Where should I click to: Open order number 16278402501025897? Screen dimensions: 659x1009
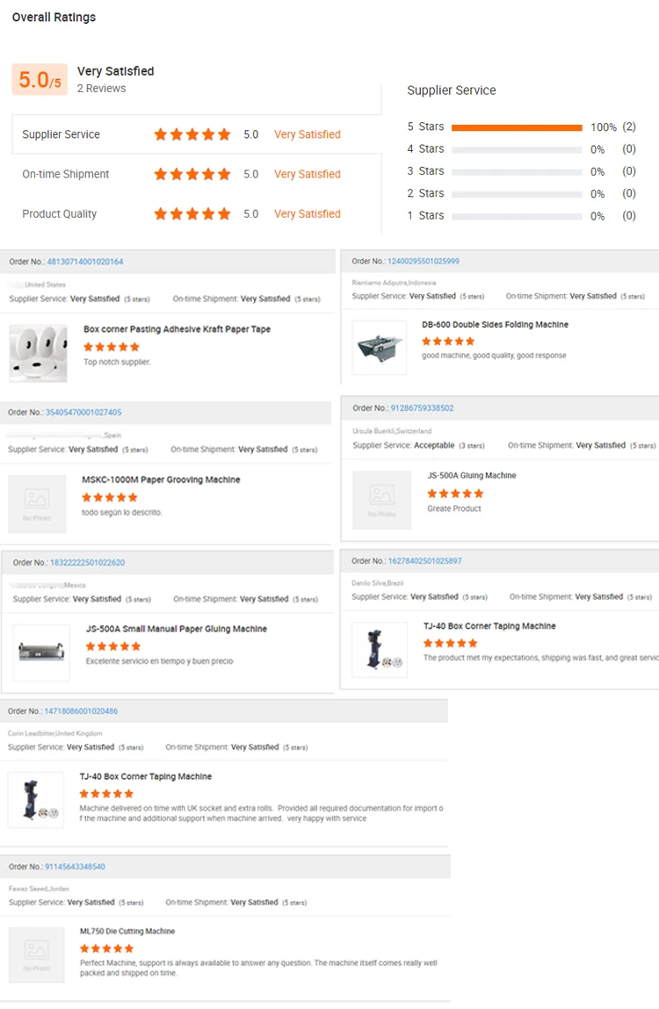click(x=424, y=560)
